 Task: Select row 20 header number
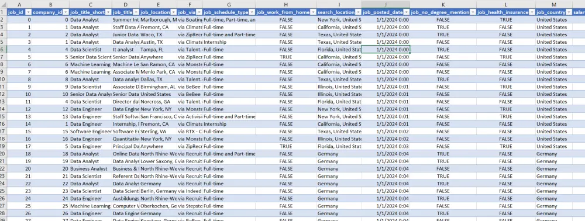click(4, 154)
